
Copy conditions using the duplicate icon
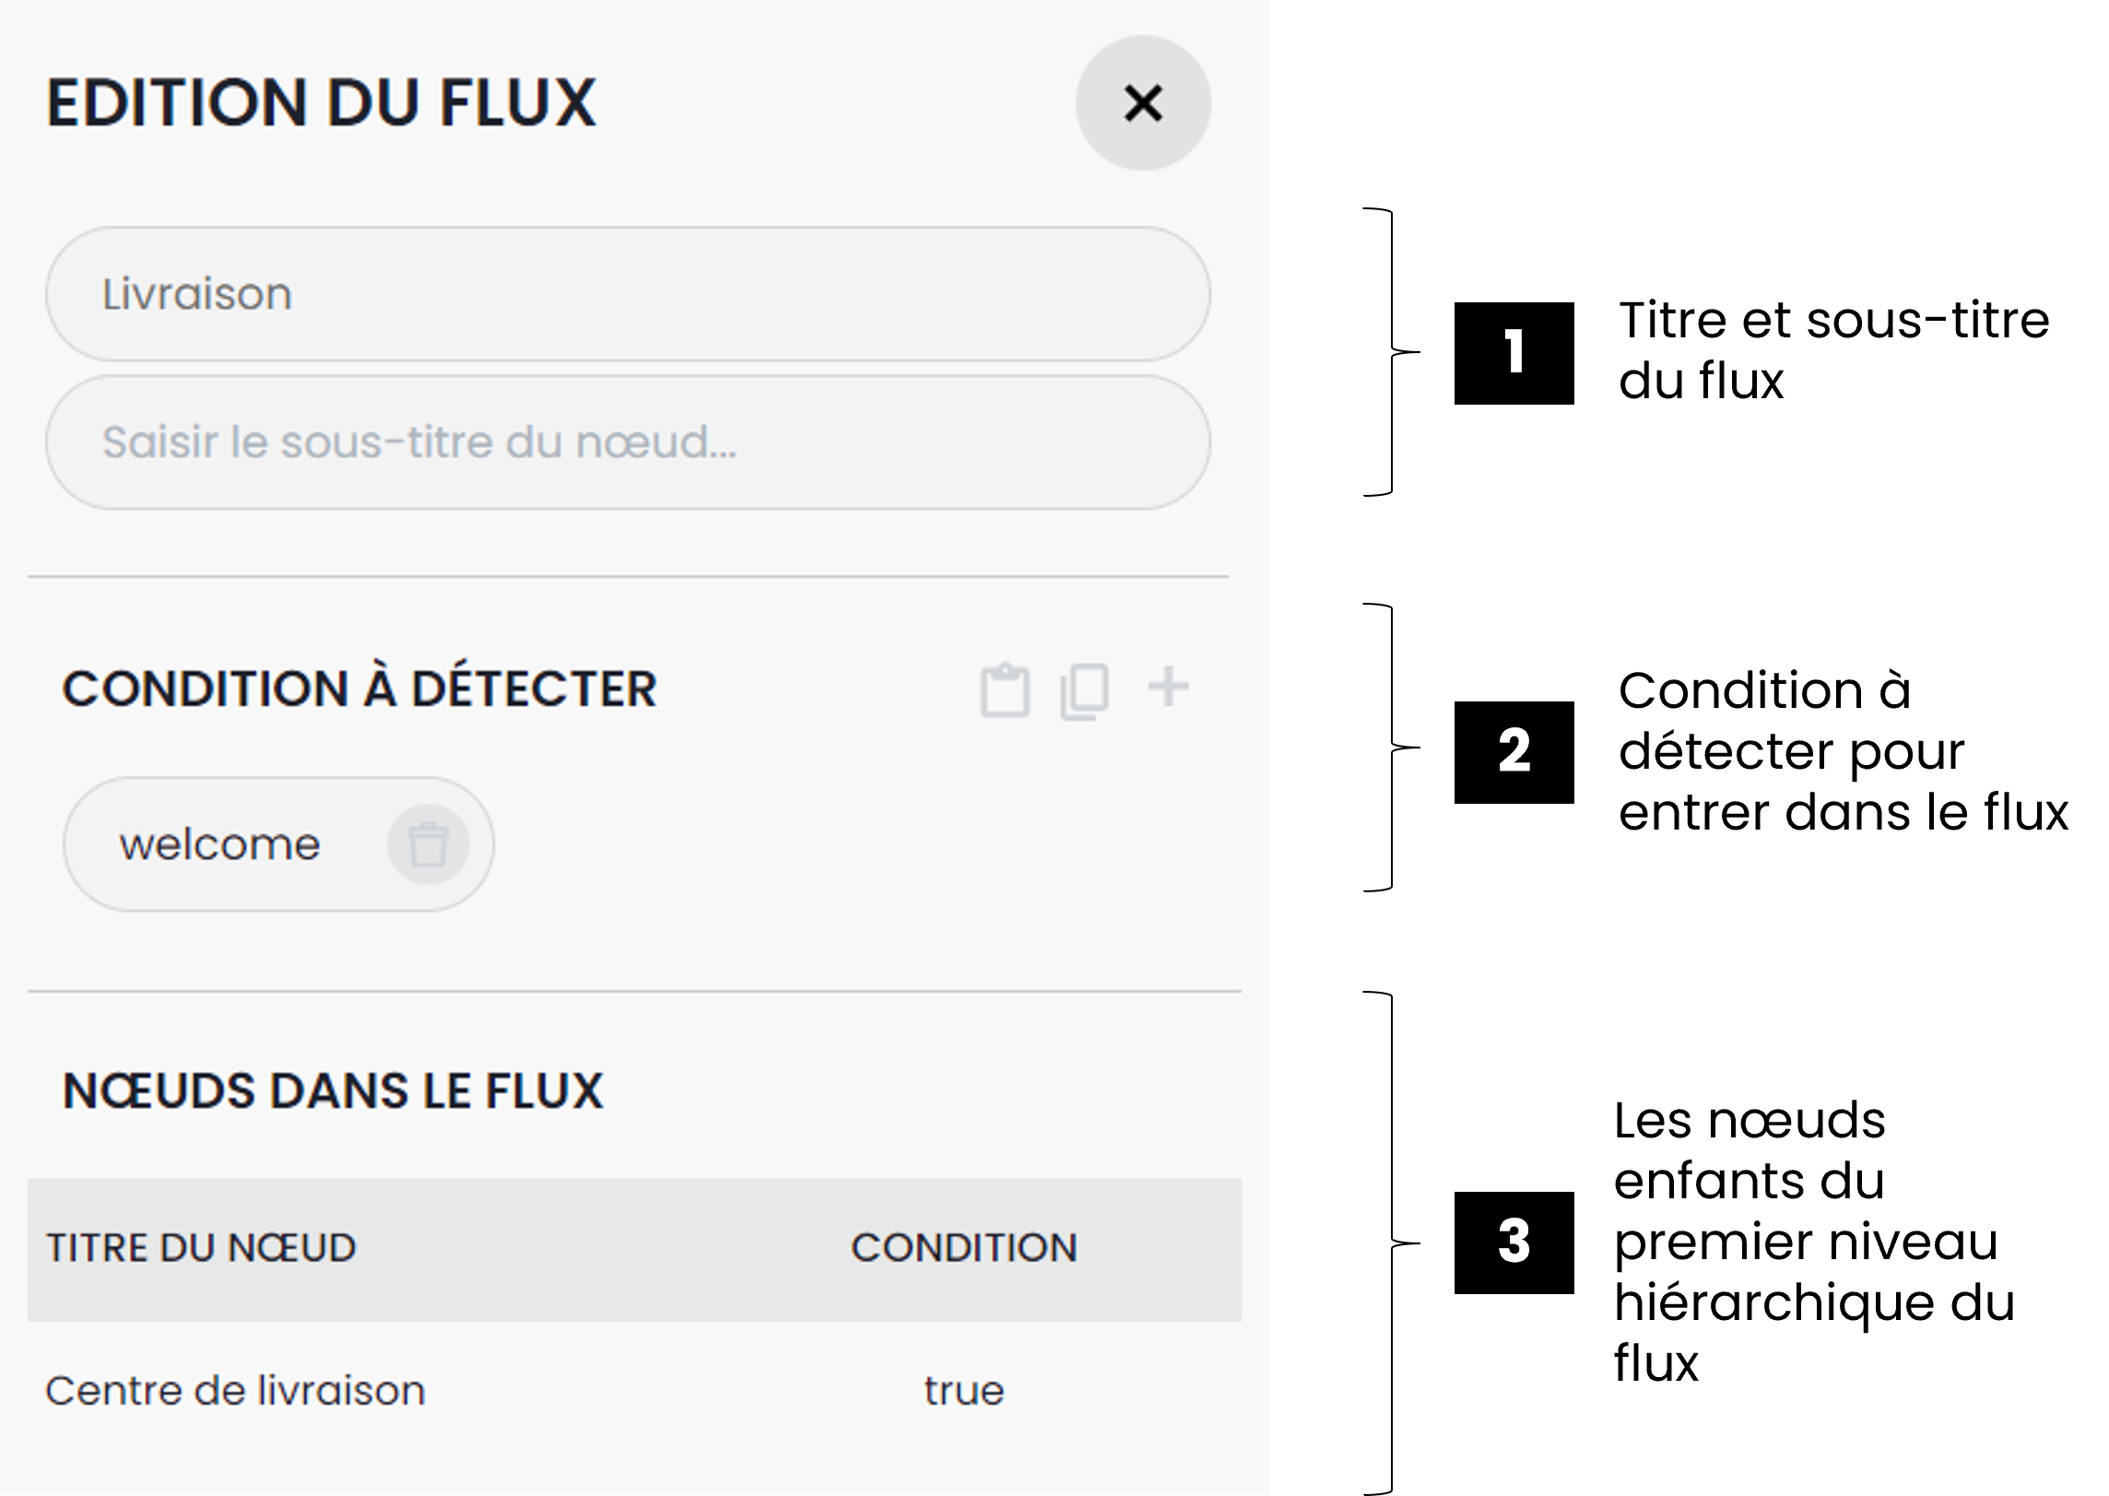[x=1085, y=690]
